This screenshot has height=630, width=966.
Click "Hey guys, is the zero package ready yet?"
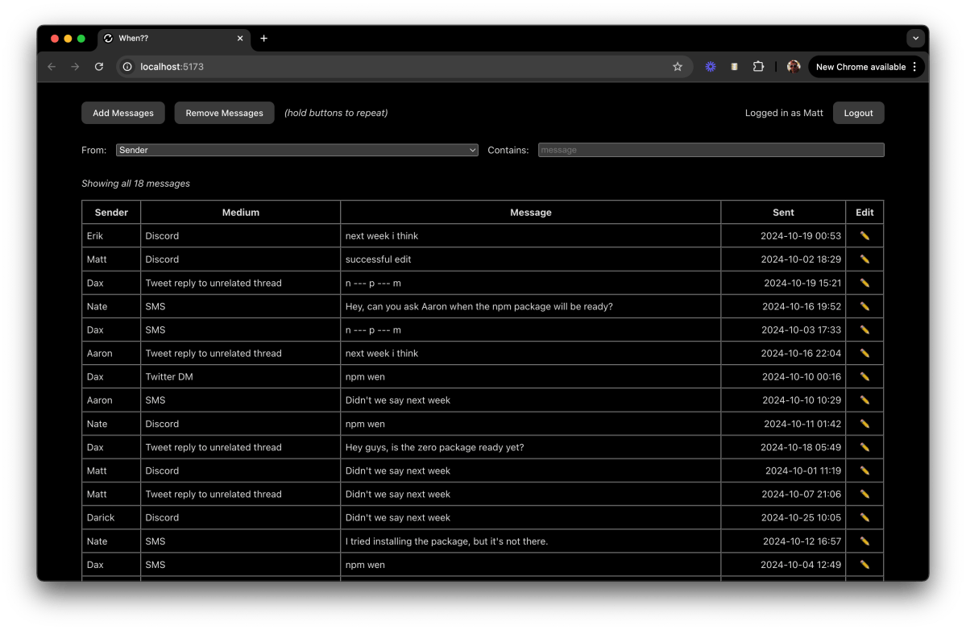coord(434,447)
